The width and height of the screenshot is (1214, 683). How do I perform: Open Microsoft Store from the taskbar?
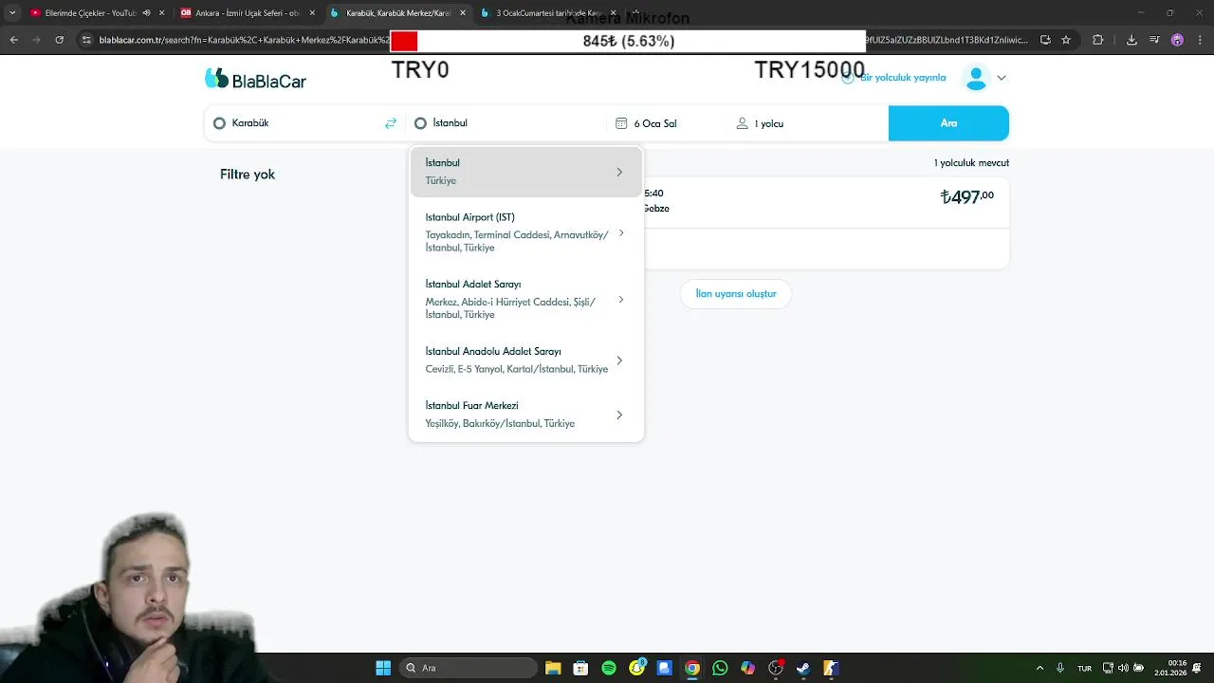pos(580,668)
